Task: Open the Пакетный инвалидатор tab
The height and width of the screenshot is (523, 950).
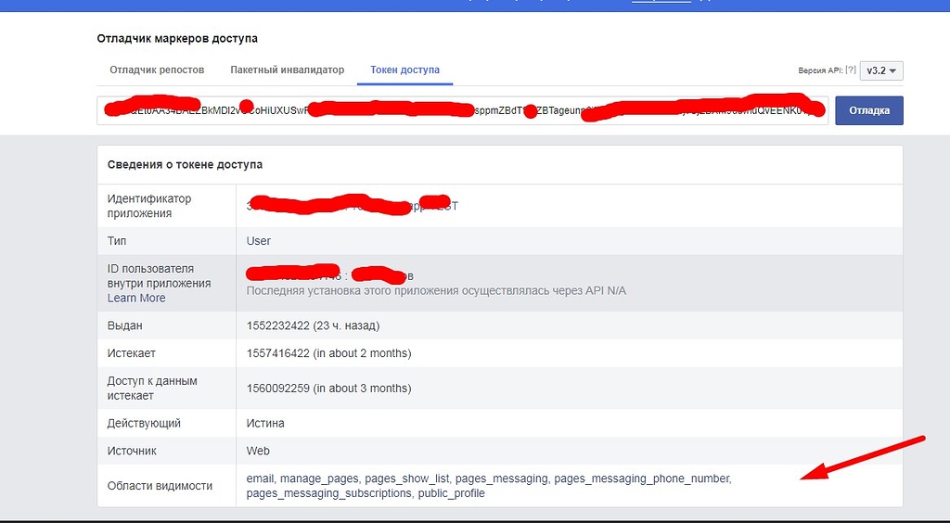Action: coord(287,70)
